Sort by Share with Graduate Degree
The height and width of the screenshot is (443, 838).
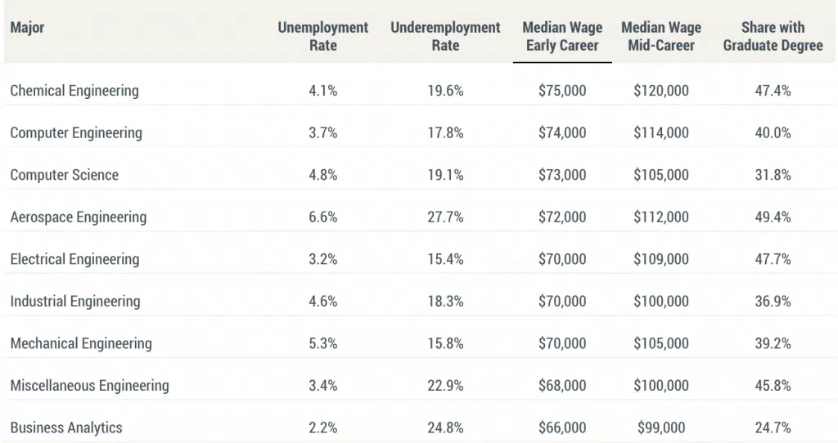(x=773, y=36)
